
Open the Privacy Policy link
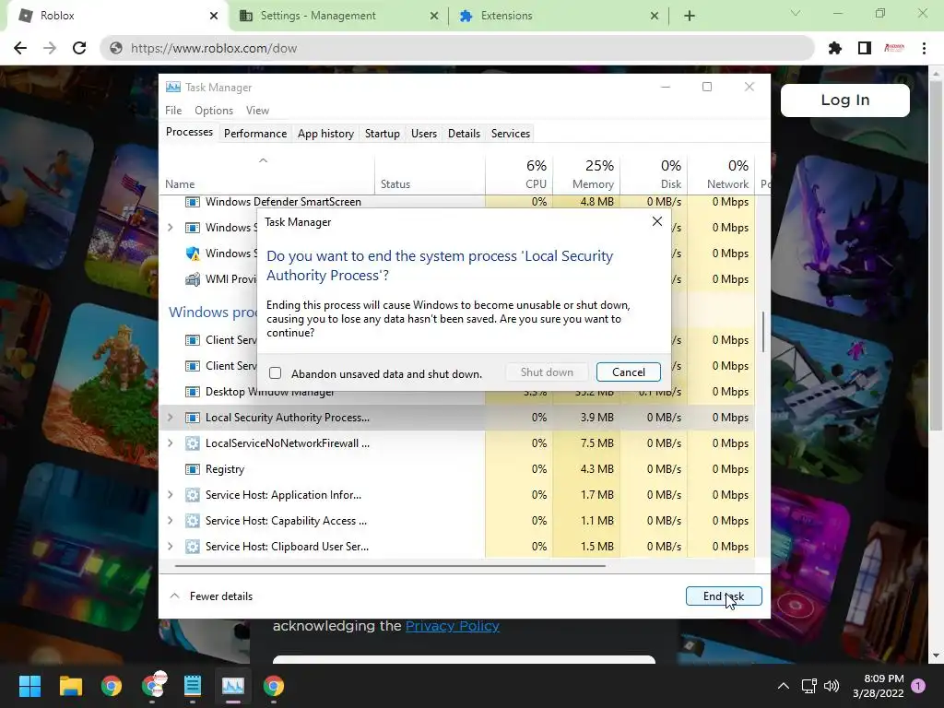pyautogui.click(x=452, y=626)
